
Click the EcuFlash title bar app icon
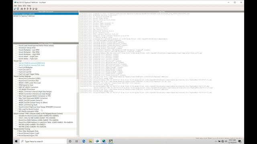click(x=15, y=2)
